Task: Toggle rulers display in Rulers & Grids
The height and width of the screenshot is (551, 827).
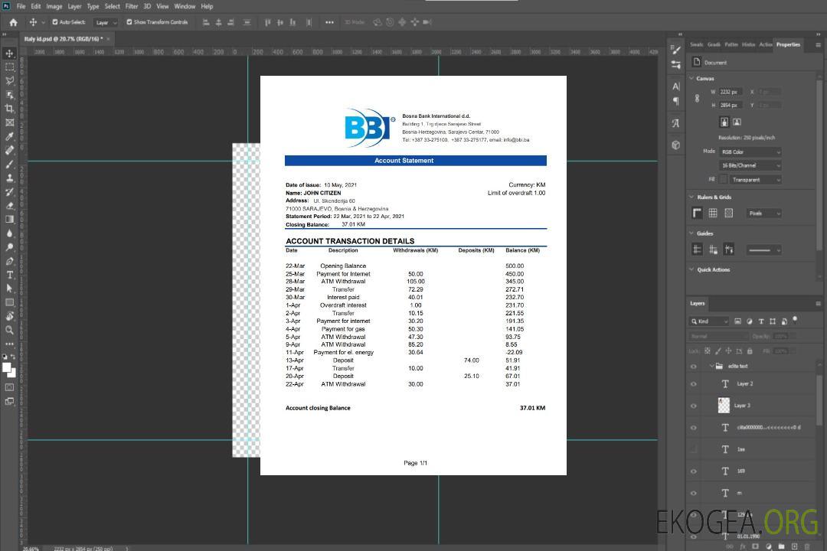Action: click(698, 213)
